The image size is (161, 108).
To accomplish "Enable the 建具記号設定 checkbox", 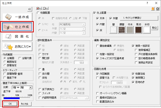I will tap(136, 63).
